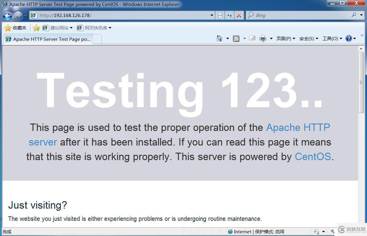
Task: Click the Bing search box
Action: pos(299,15)
